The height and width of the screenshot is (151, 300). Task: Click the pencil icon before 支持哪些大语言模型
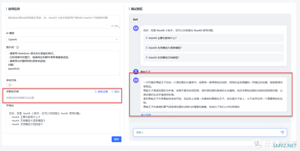coord(147,48)
